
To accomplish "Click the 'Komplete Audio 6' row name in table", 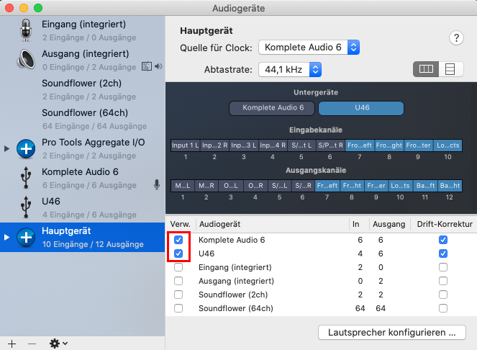I will (x=232, y=240).
